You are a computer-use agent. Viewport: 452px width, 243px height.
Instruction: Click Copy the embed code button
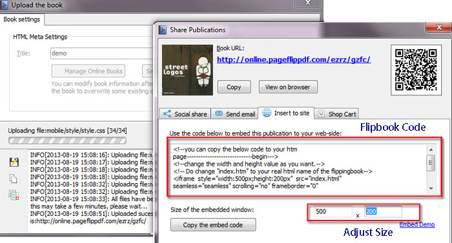click(213, 225)
